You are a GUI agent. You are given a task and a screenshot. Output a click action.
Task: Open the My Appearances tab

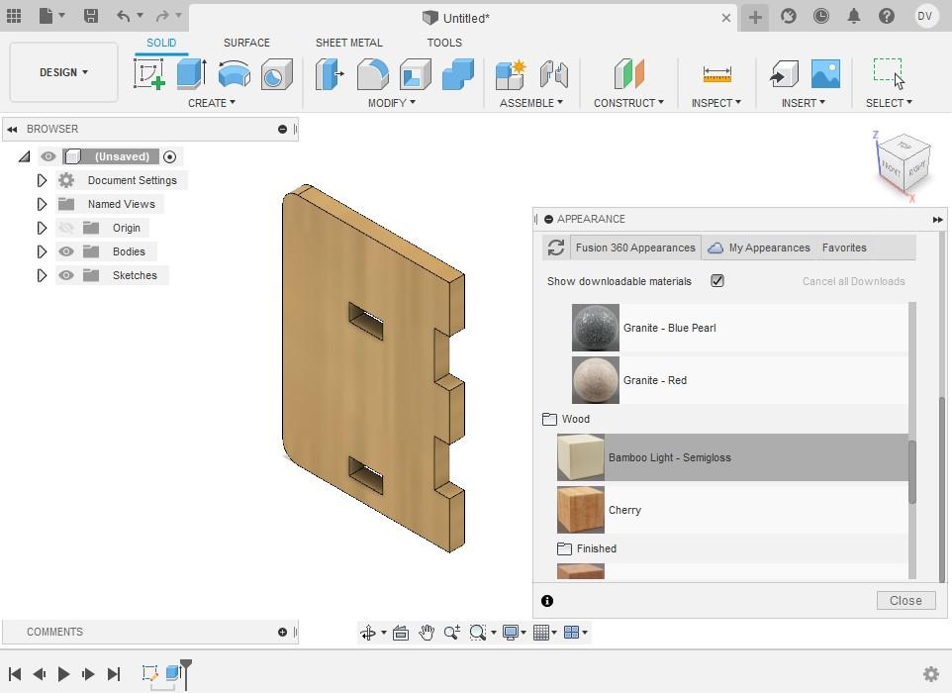(759, 247)
